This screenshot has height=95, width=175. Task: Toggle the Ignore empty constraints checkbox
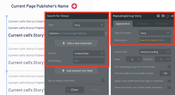click(x=103, y=81)
